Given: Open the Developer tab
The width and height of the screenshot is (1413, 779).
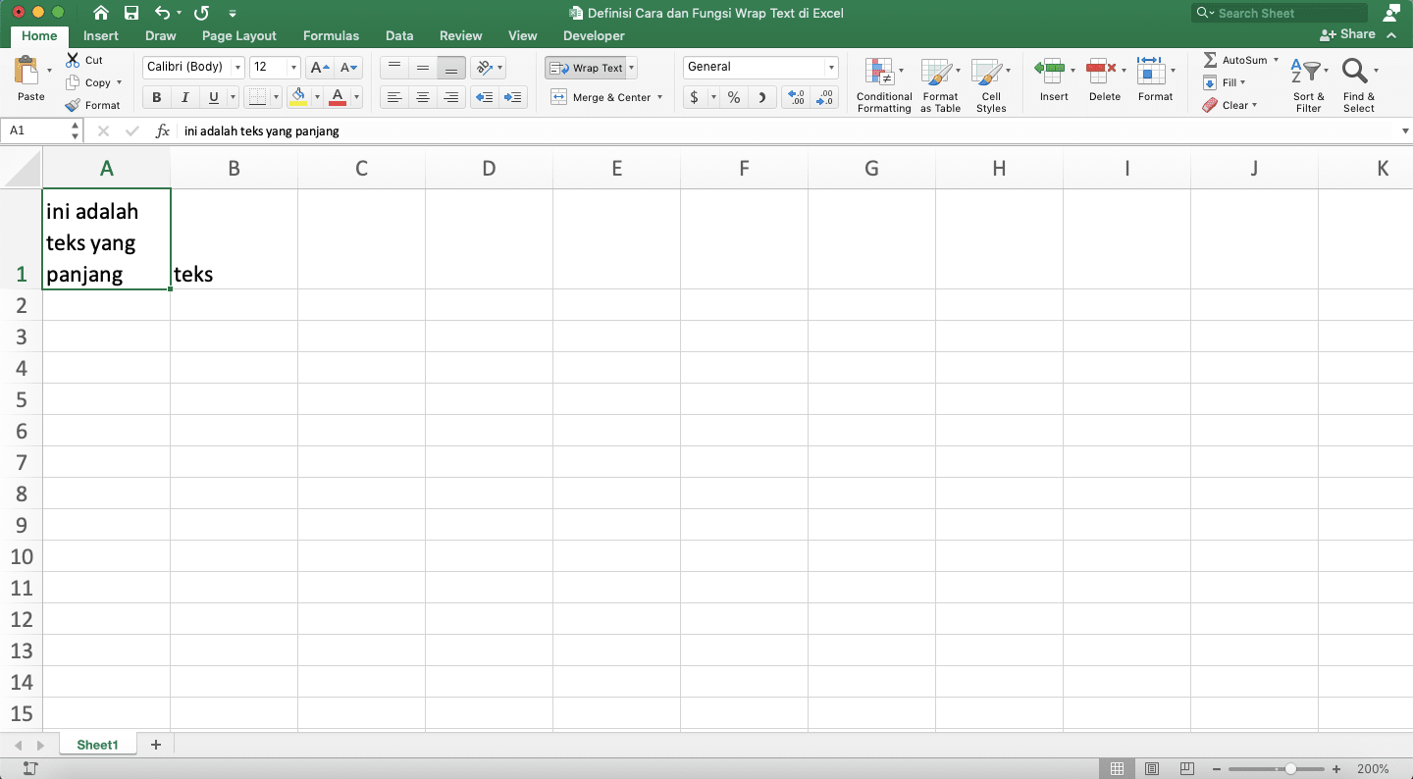Looking at the screenshot, I should pyautogui.click(x=594, y=35).
